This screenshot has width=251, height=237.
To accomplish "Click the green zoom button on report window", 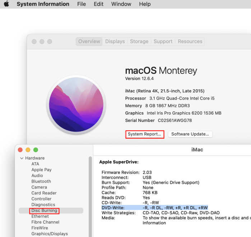I will pyautogui.click(x=36, y=150).
